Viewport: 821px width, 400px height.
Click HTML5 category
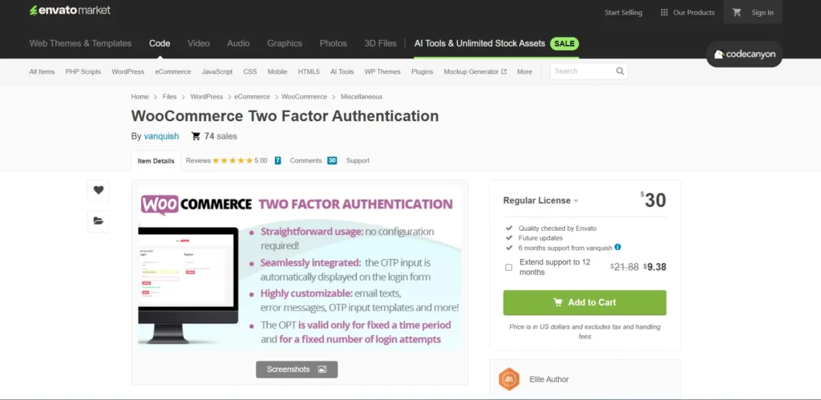click(309, 71)
